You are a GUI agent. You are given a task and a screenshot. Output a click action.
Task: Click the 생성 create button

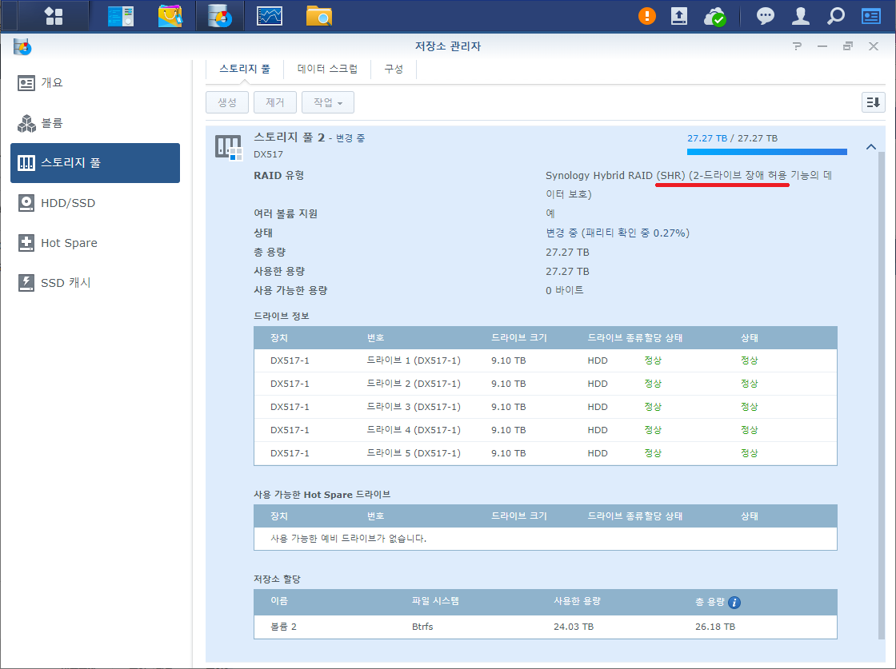click(227, 102)
